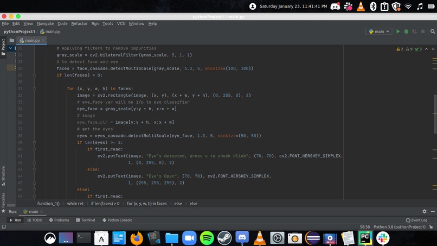Click the Discord icon in system tray

point(335,7)
